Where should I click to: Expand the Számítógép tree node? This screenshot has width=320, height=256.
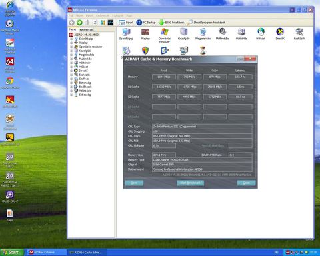[x=71, y=39]
